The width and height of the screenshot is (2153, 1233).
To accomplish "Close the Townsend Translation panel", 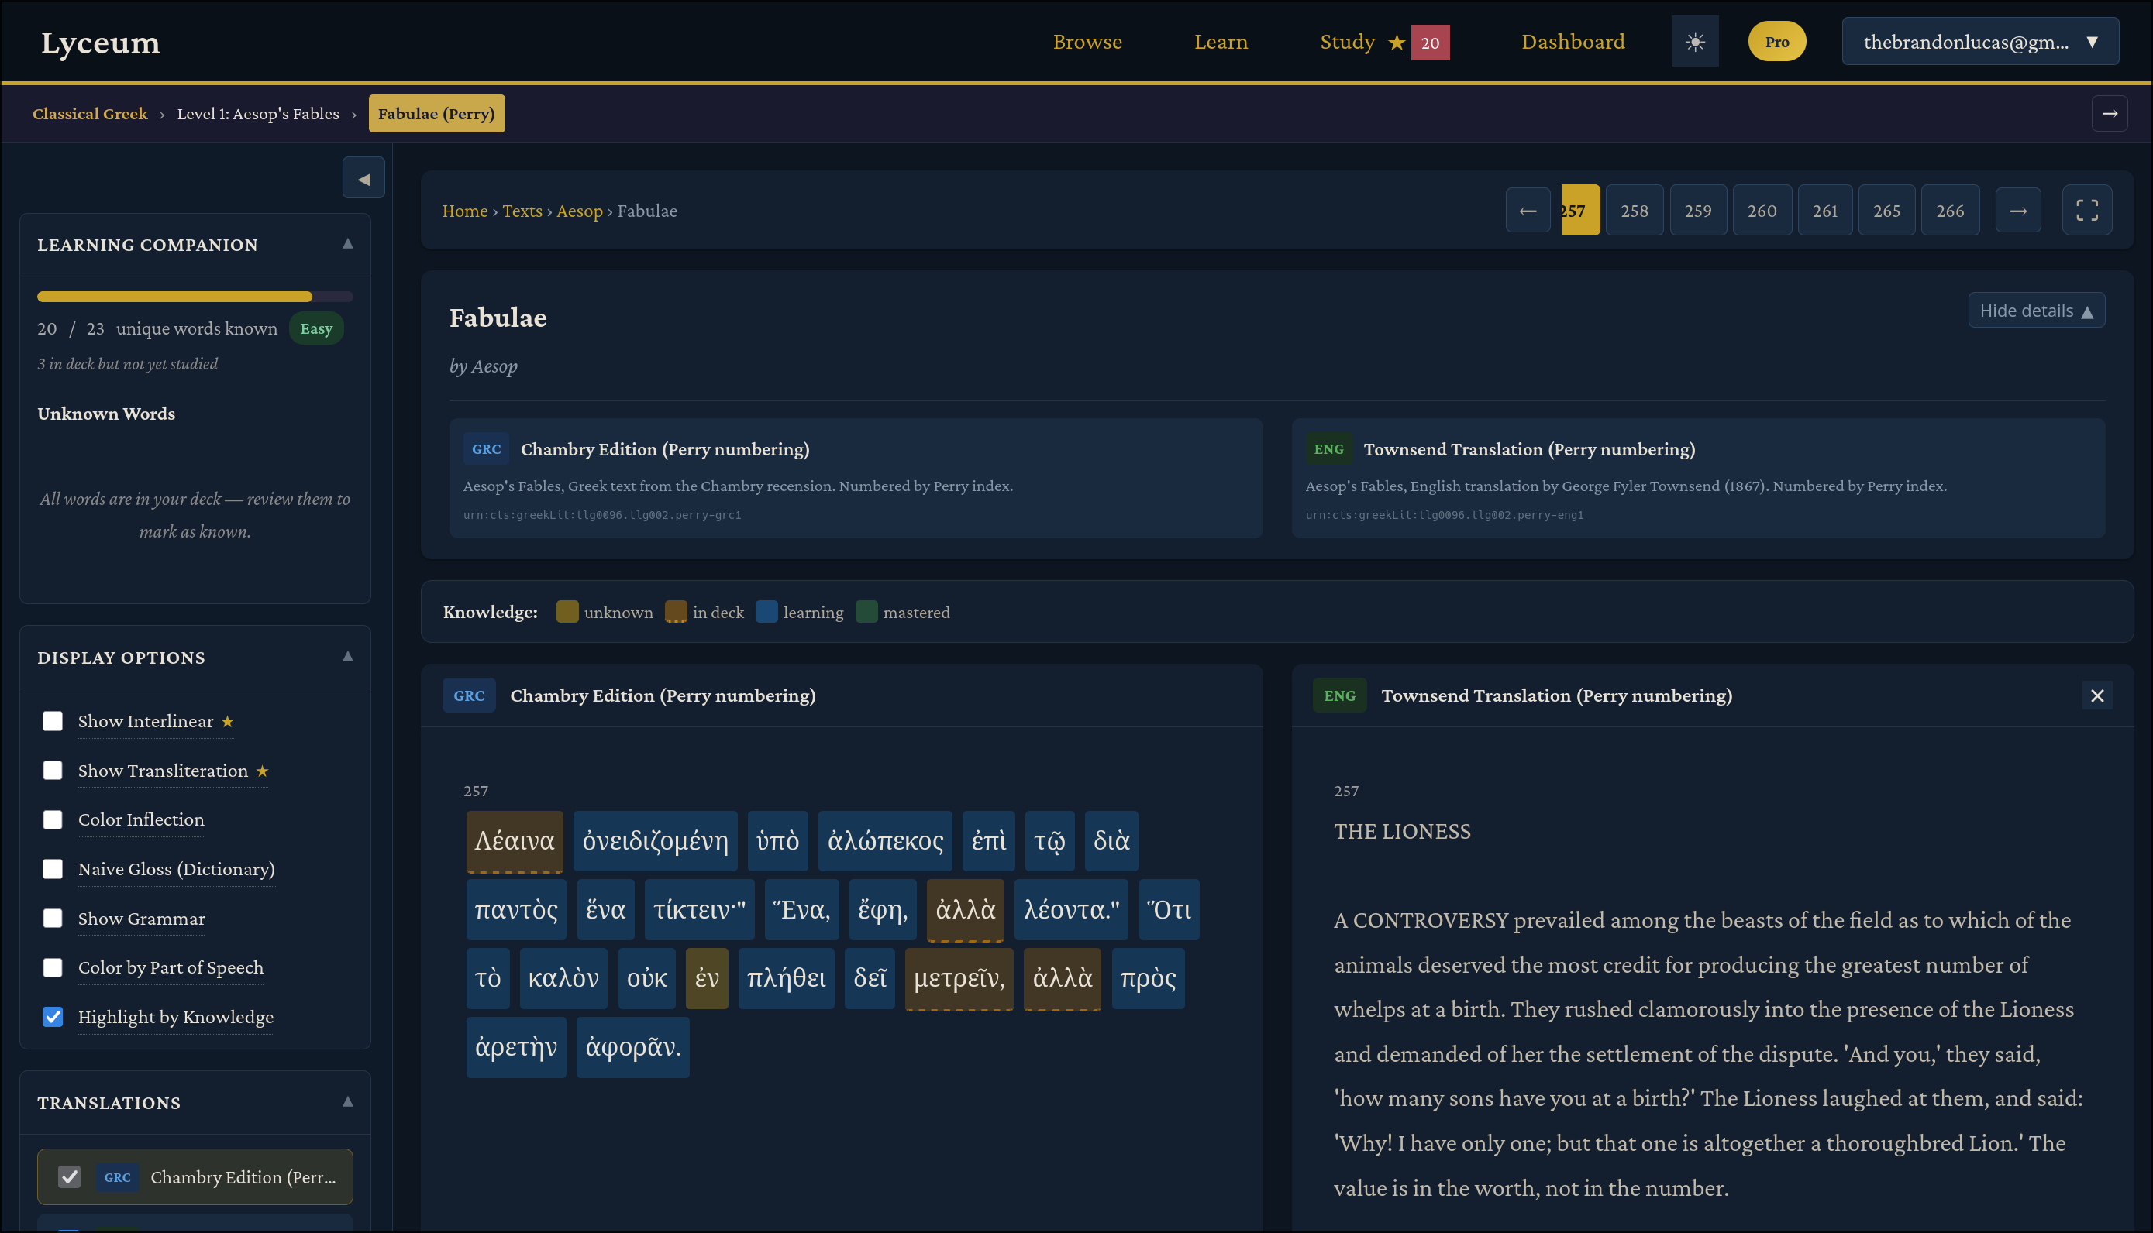I will (2097, 695).
